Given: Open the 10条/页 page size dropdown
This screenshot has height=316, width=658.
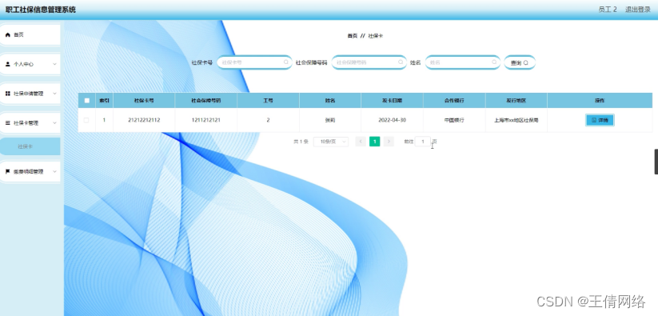Looking at the screenshot, I should [331, 142].
